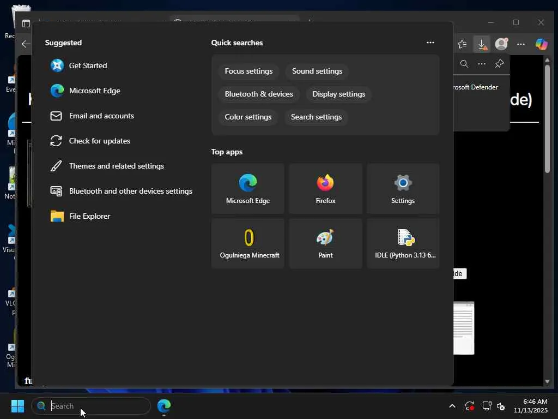
Task: Open clock and date at 6:46 AM
Action: [531, 406]
